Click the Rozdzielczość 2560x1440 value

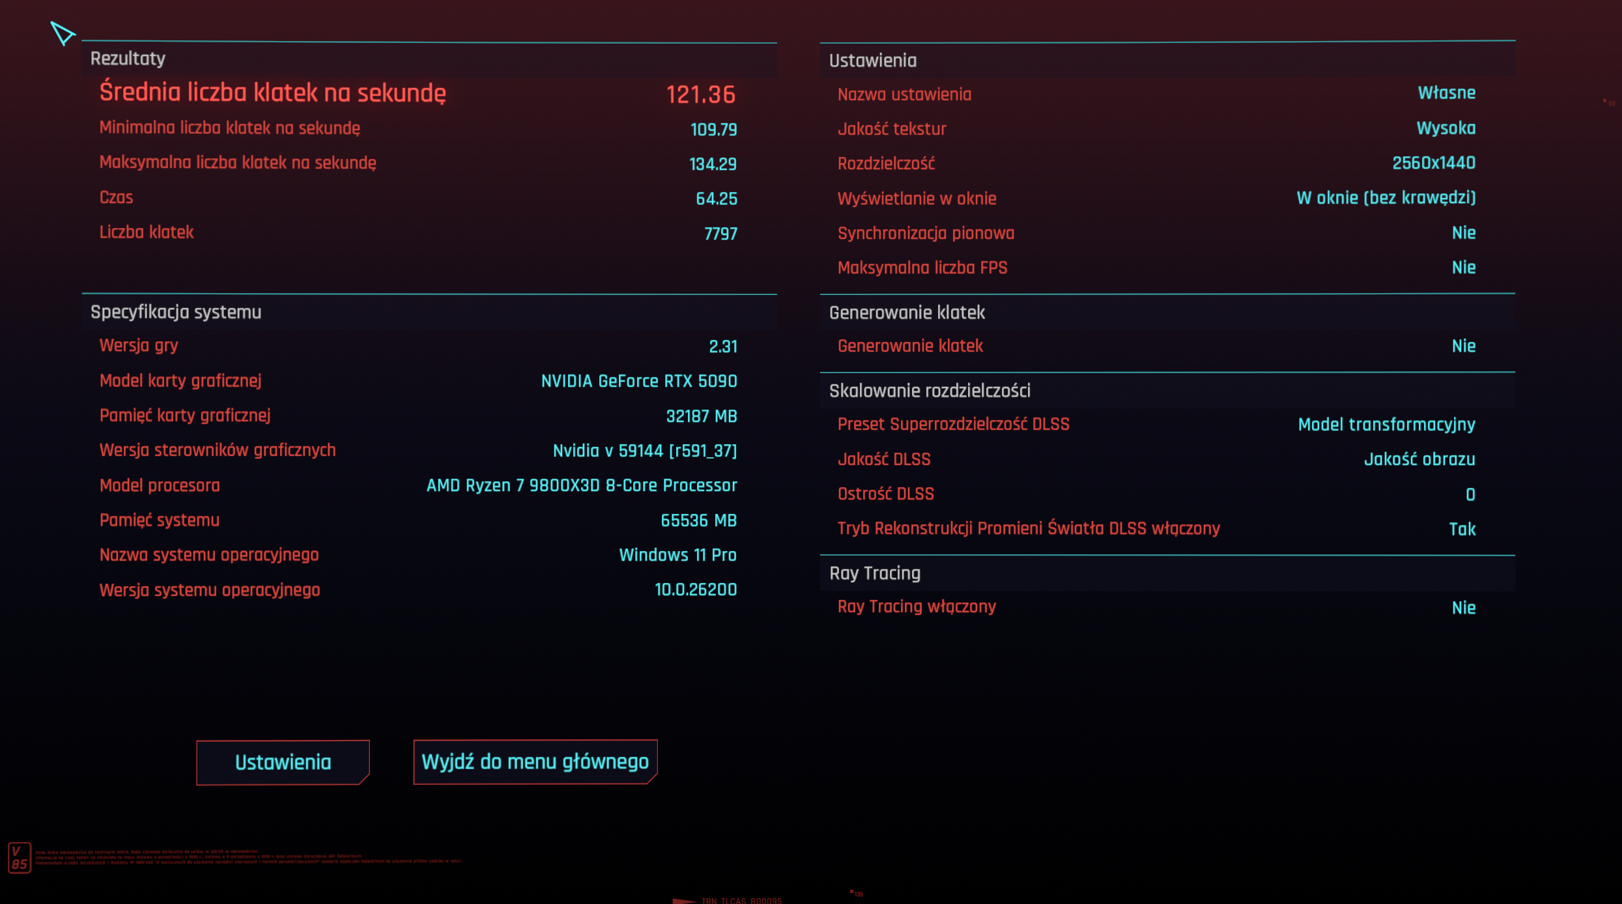[x=1433, y=163]
